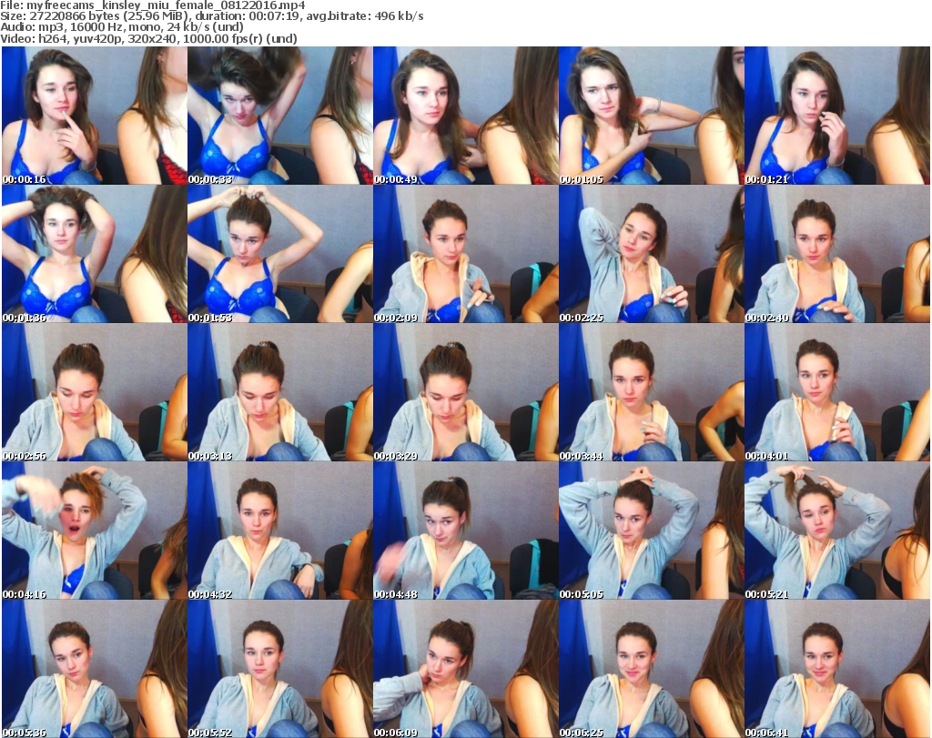
Task: Click the thumbnail stamped 00:05:52
Action: click(280, 669)
